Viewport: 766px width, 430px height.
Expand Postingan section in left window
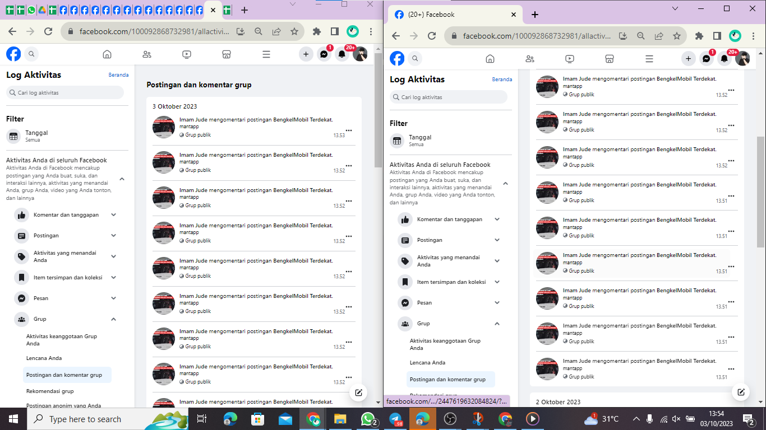(113, 236)
